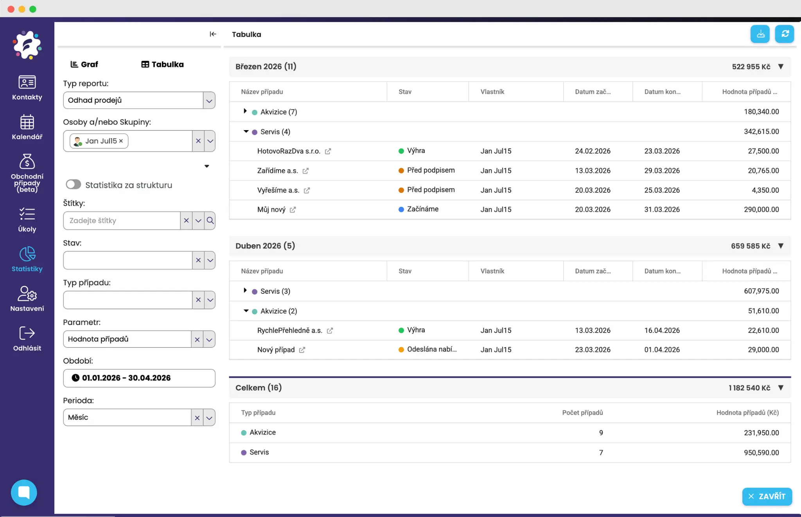Open the Perioda dropdown arrow
This screenshot has width=801, height=517.
(x=209, y=417)
